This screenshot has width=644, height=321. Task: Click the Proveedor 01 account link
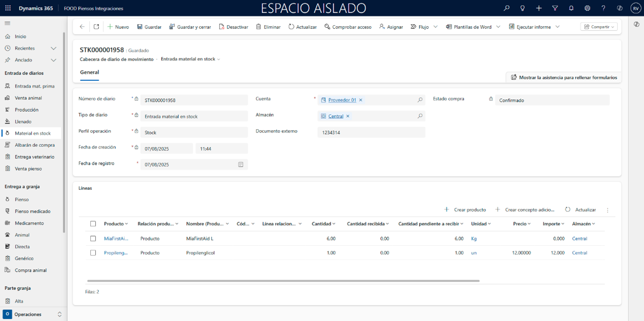tap(342, 100)
